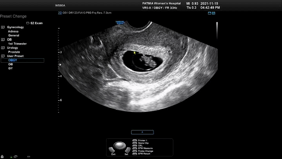Click the depth scale '2' mark
The image size is (282, 159).
(61, 52)
